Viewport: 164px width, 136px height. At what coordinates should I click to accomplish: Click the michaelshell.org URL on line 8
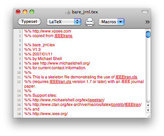click(65, 63)
